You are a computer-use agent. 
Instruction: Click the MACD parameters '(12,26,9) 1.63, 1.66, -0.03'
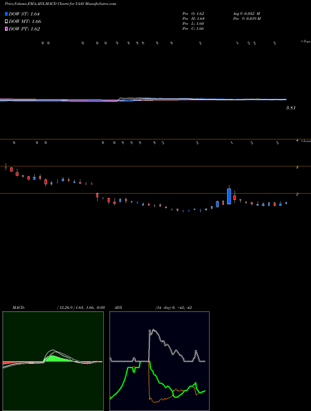coord(81,308)
